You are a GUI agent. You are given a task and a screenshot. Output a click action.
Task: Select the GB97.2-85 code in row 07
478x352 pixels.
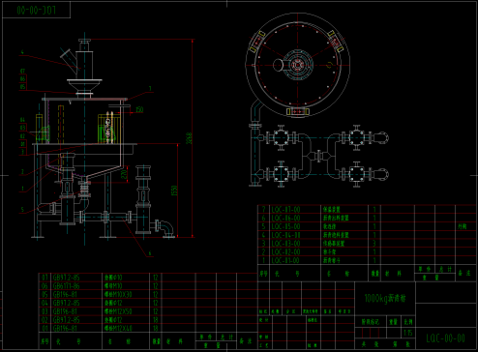(x=66, y=278)
